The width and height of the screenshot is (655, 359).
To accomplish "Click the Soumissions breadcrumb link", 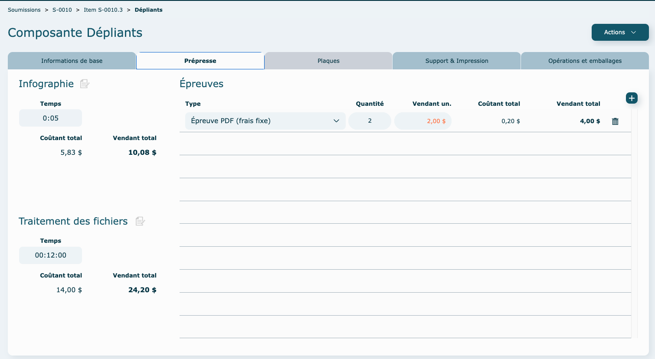I will 24,10.
